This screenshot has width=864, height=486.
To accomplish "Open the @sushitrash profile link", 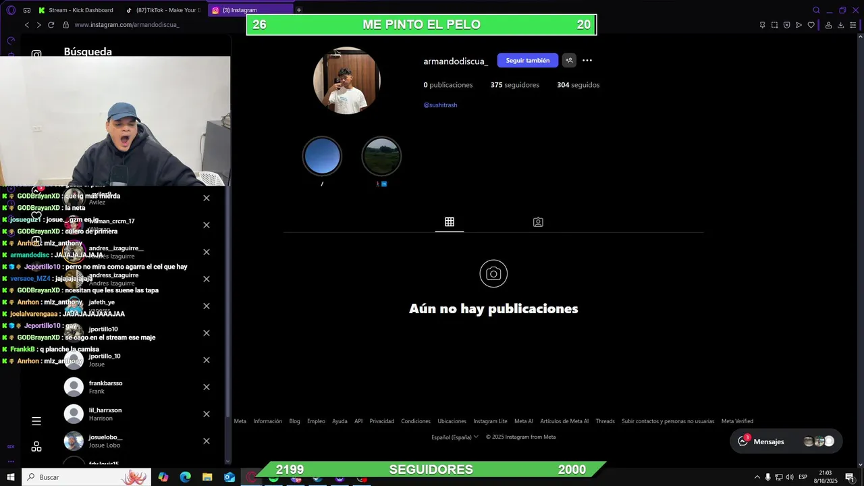I will coord(440,105).
